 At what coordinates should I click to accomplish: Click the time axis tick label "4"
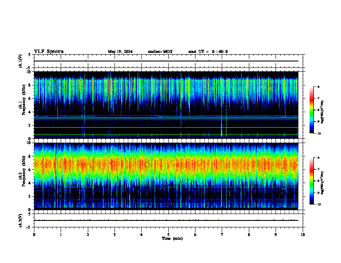point(142,235)
